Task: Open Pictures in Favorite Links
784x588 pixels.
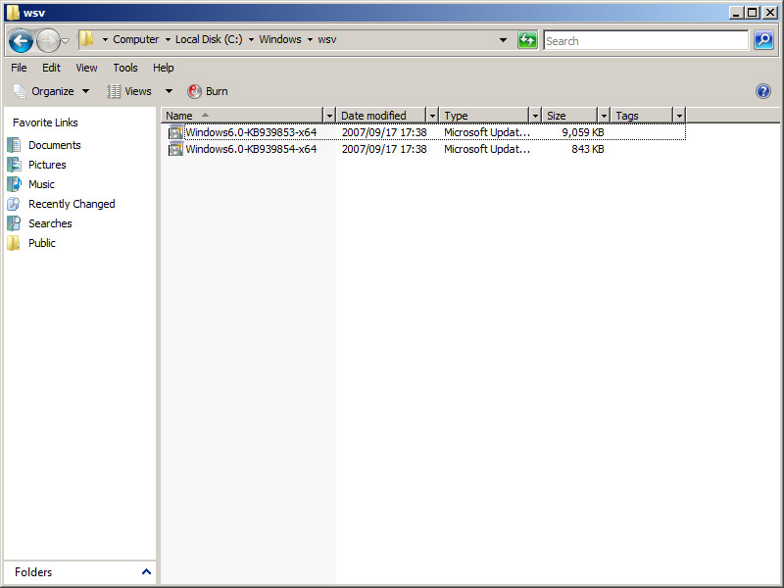Action: click(47, 165)
